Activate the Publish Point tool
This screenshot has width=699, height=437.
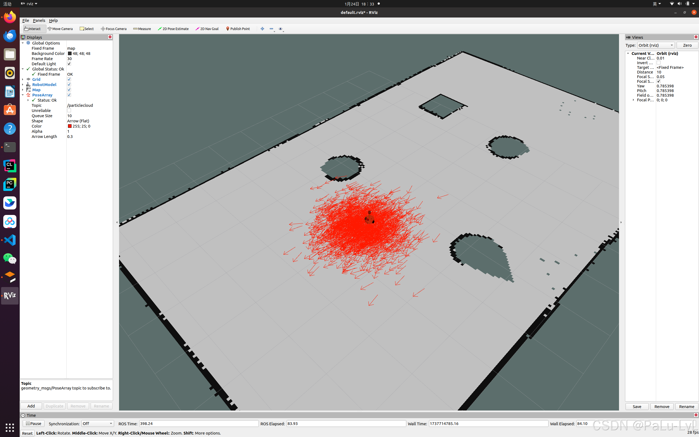coord(238,29)
